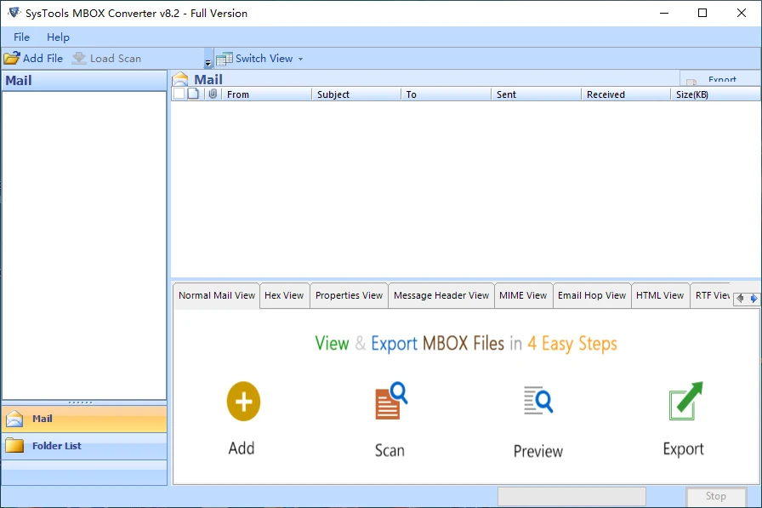Click the orange Add plus icon
This screenshot has width=762, height=508.
tap(242, 401)
